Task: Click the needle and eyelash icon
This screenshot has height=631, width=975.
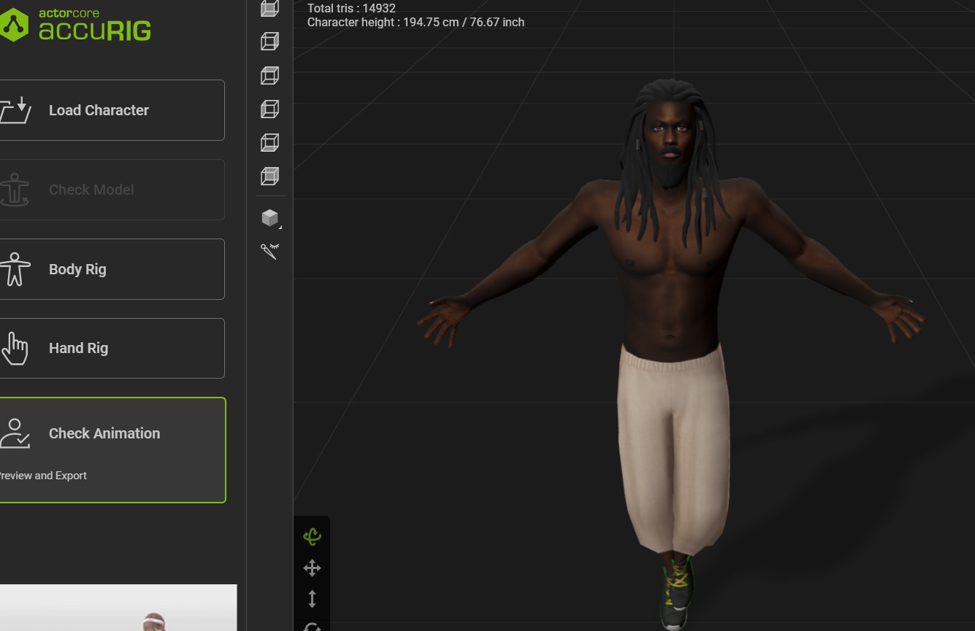Action: coord(270,252)
